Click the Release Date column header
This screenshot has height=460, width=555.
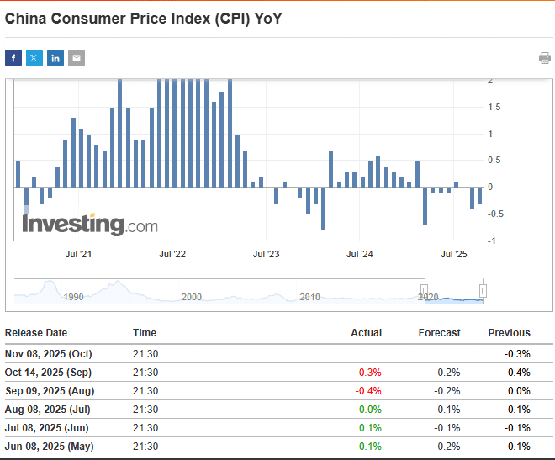[36, 333]
